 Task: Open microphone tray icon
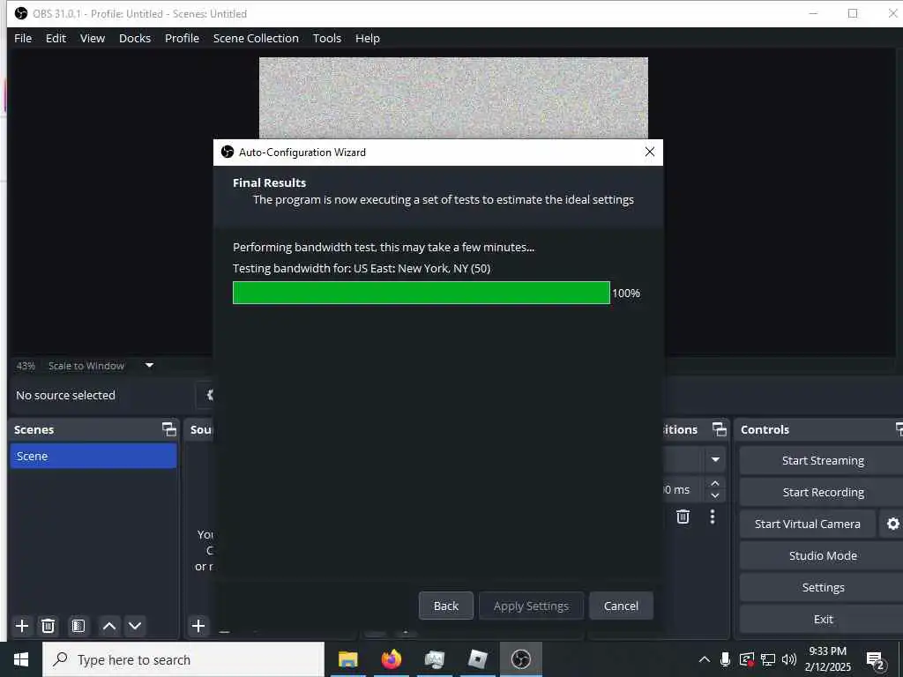(725, 659)
